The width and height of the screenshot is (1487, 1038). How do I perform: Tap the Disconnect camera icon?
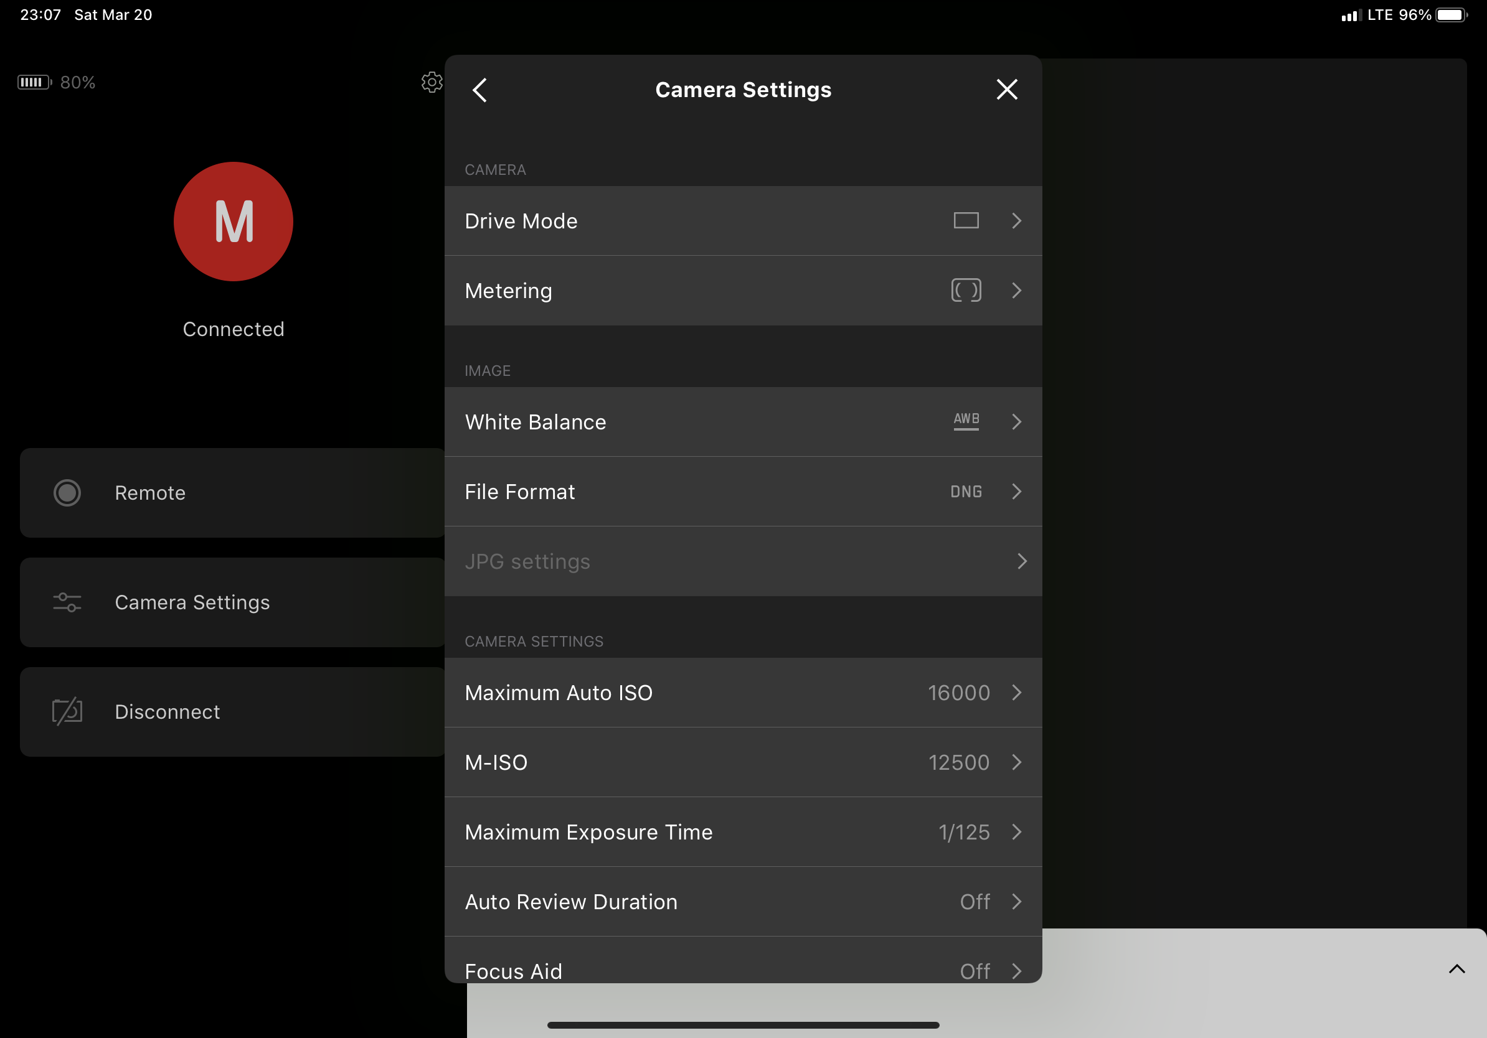click(67, 712)
